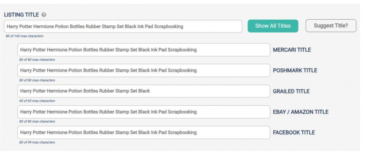The height and width of the screenshot is (153, 367).
Task: Select the Grailed title text field
Action: [144, 91]
